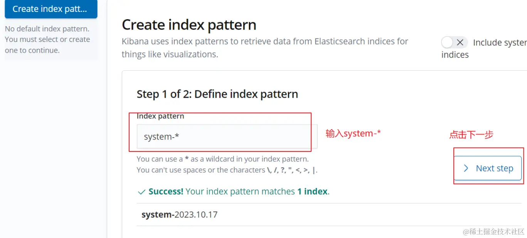The height and width of the screenshot is (238, 527).
Task: Click the Next step button
Action: (x=488, y=168)
